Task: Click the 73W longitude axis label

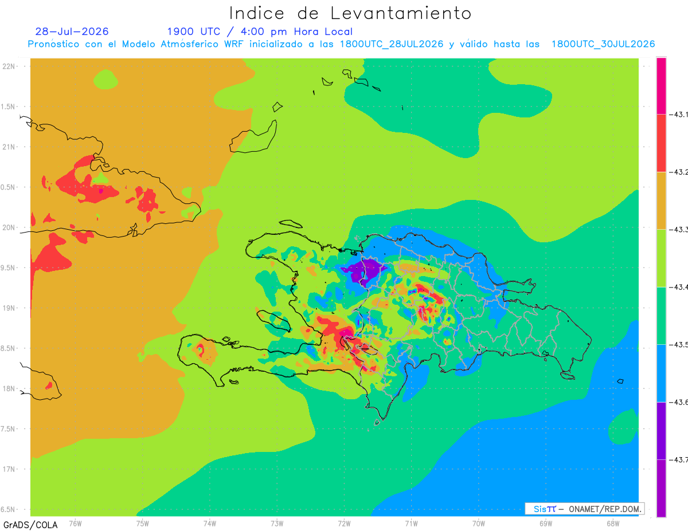Action: click(x=277, y=523)
